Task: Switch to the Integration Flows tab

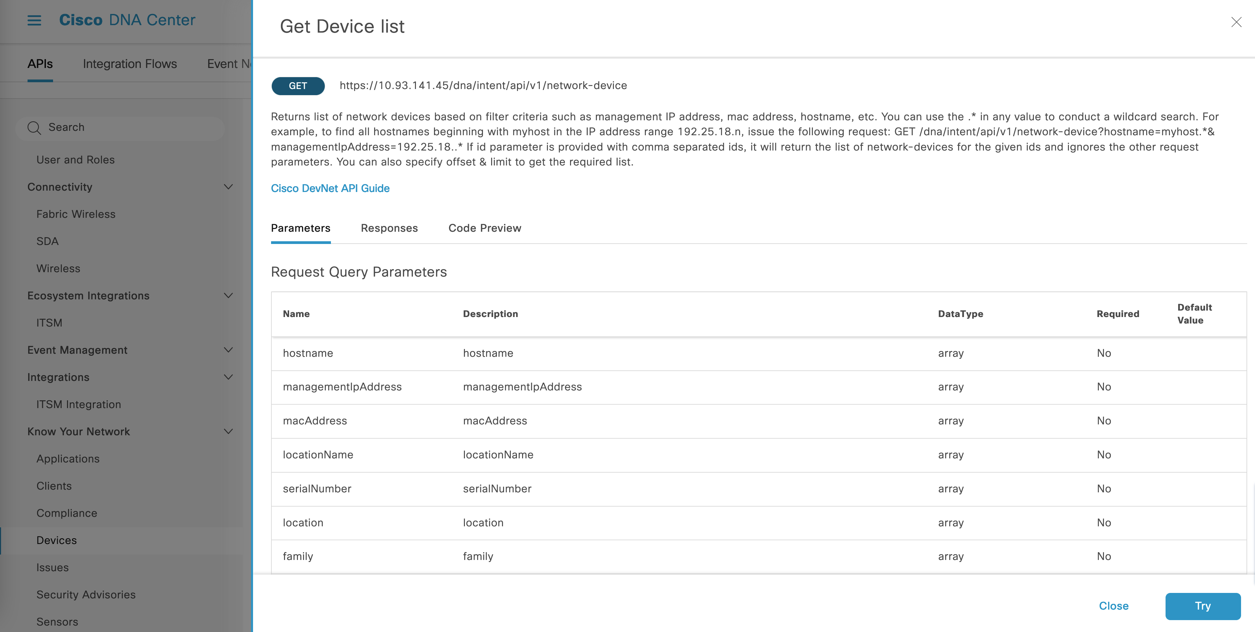Action: (129, 63)
